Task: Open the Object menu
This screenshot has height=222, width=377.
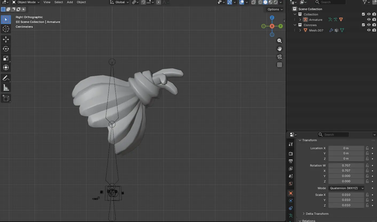Action: (81, 2)
